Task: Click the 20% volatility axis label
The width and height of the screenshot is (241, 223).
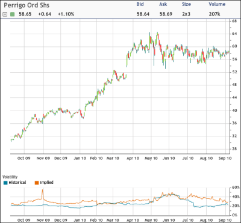Action: [x=236, y=206]
